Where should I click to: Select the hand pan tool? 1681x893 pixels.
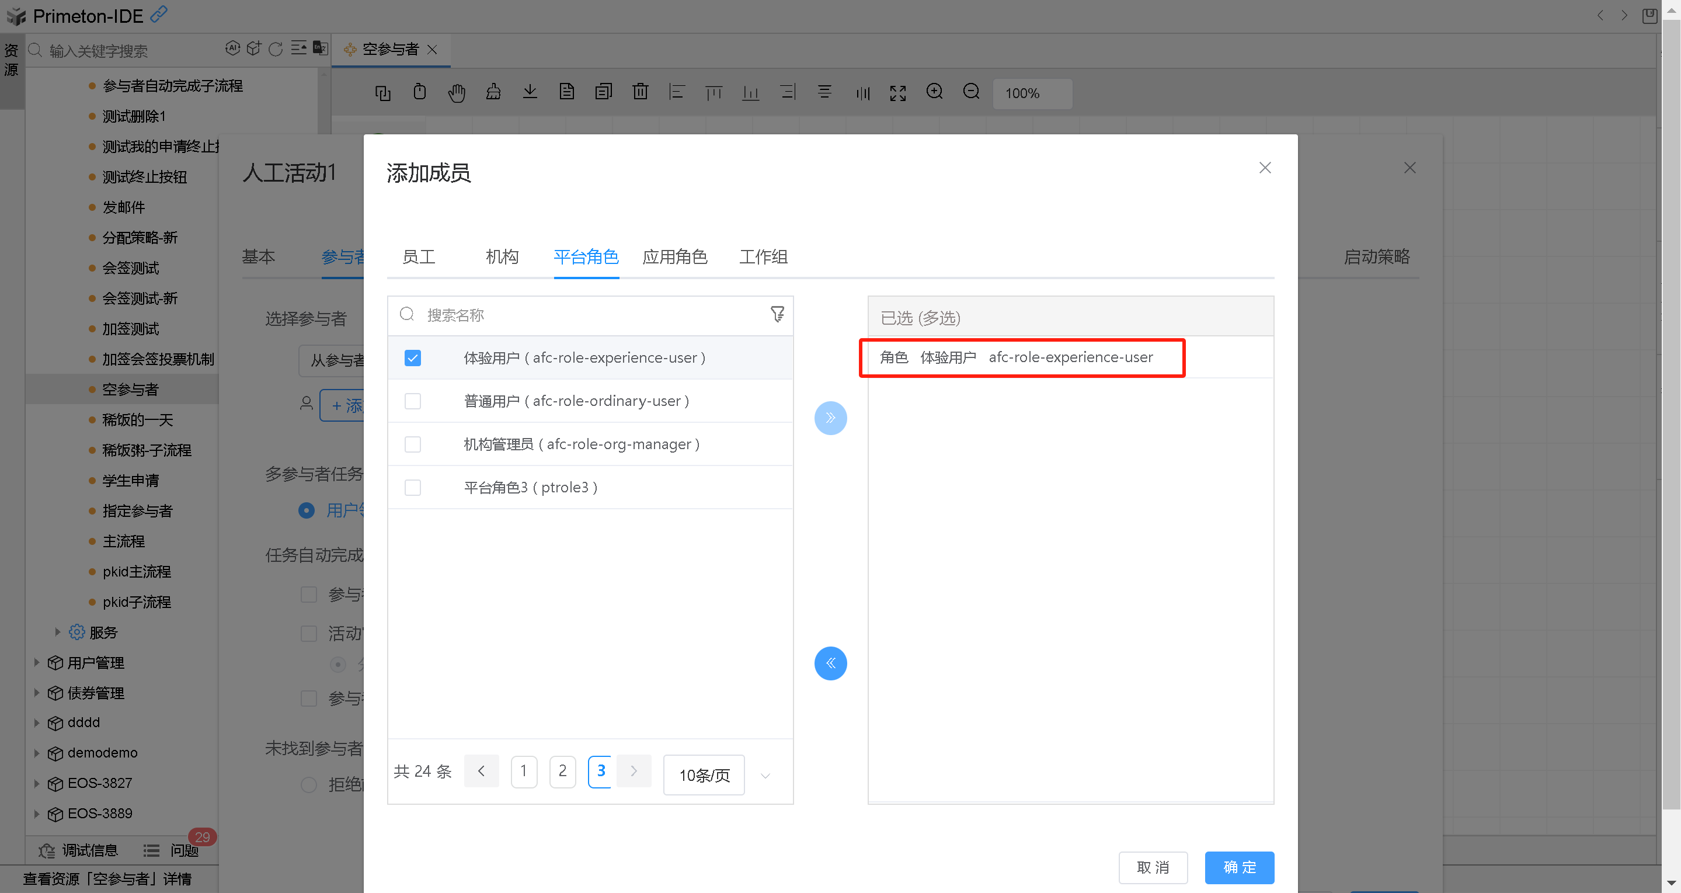point(456,93)
